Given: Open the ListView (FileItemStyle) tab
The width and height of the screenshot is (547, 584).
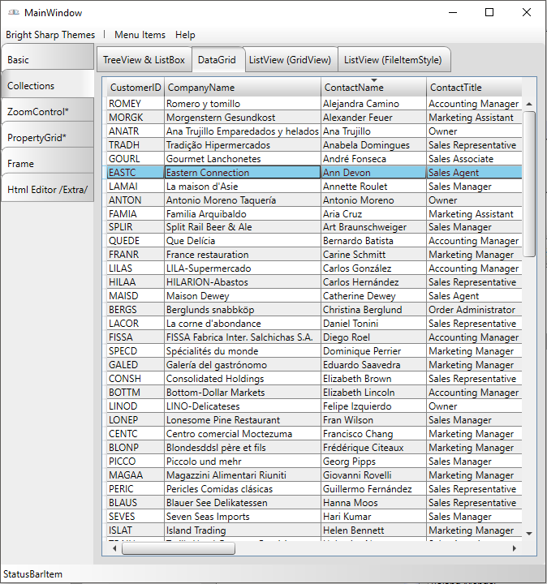Looking at the screenshot, I should point(393,60).
